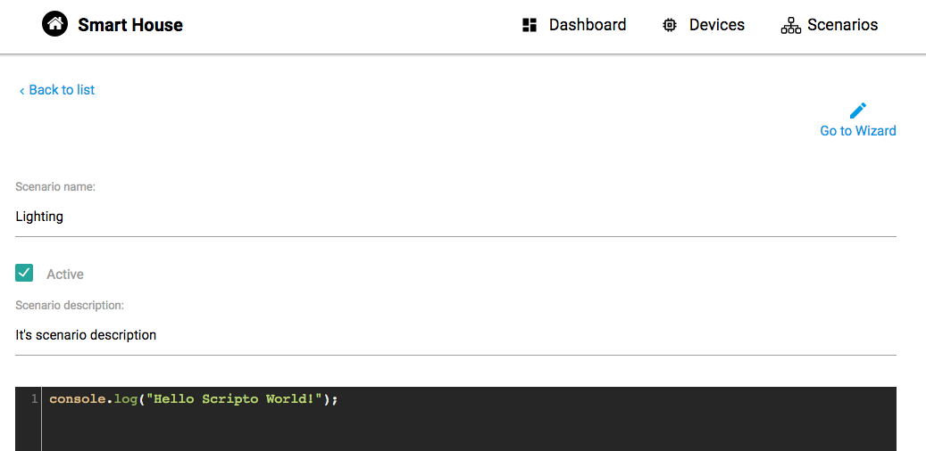Click the "Hello Scripto World!" string in code
The width and height of the screenshot is (926, 451).
pos(235,399)
